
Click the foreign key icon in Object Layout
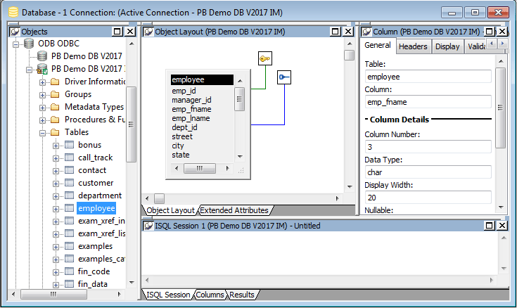[283, 77]
